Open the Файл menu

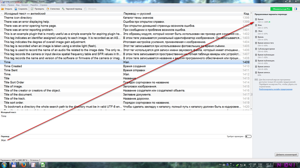tap(3, 5)
